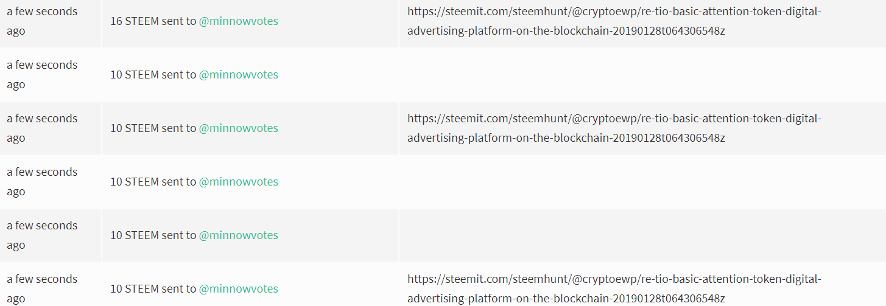Click @minnowvotes link in second transfer row
Viewport: 886px width, 306px height.
pos(238,75)
